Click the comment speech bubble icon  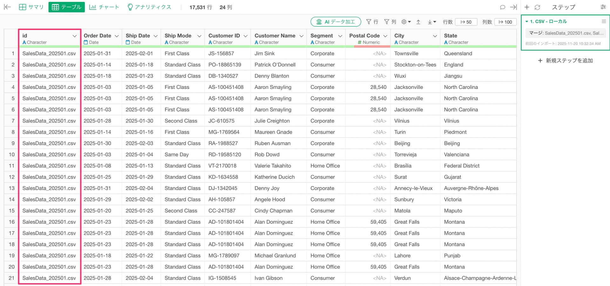pyautogui.click(x=502, y=7)
